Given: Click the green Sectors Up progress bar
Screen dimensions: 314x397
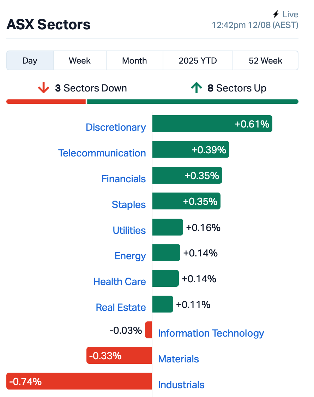Looking at the screenshot, I should (x=193, y=101).
